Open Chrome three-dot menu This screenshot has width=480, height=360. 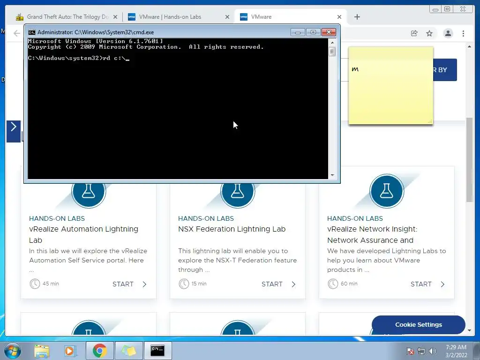pyautogui.click(x=464, y=33)
